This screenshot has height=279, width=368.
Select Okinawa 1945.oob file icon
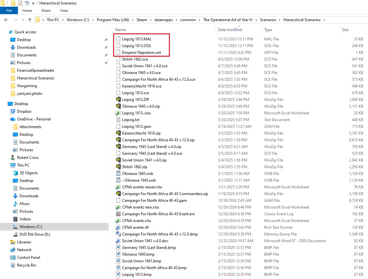click(x=118, y=174)
